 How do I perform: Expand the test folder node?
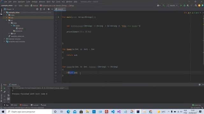pos(9,34)
